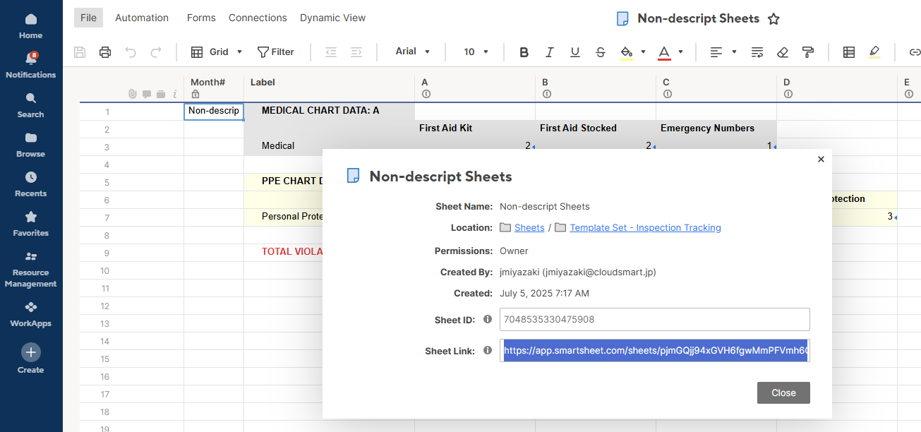Screen dimensions: 921x432
Task: Close dialog with X icon
Action: (x=821, y=160)
